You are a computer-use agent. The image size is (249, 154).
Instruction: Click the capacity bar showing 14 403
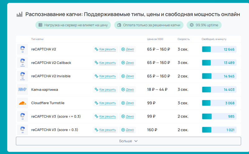[x=219, y=90]
